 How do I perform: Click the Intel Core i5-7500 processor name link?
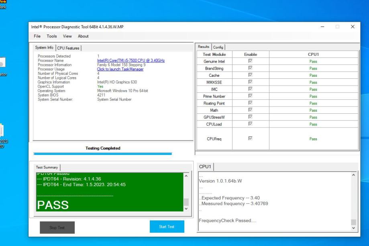tap(130, 60)
